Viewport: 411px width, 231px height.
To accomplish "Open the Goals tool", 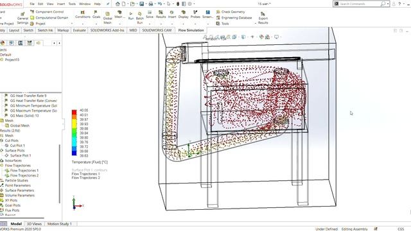I will click(96, 14).
